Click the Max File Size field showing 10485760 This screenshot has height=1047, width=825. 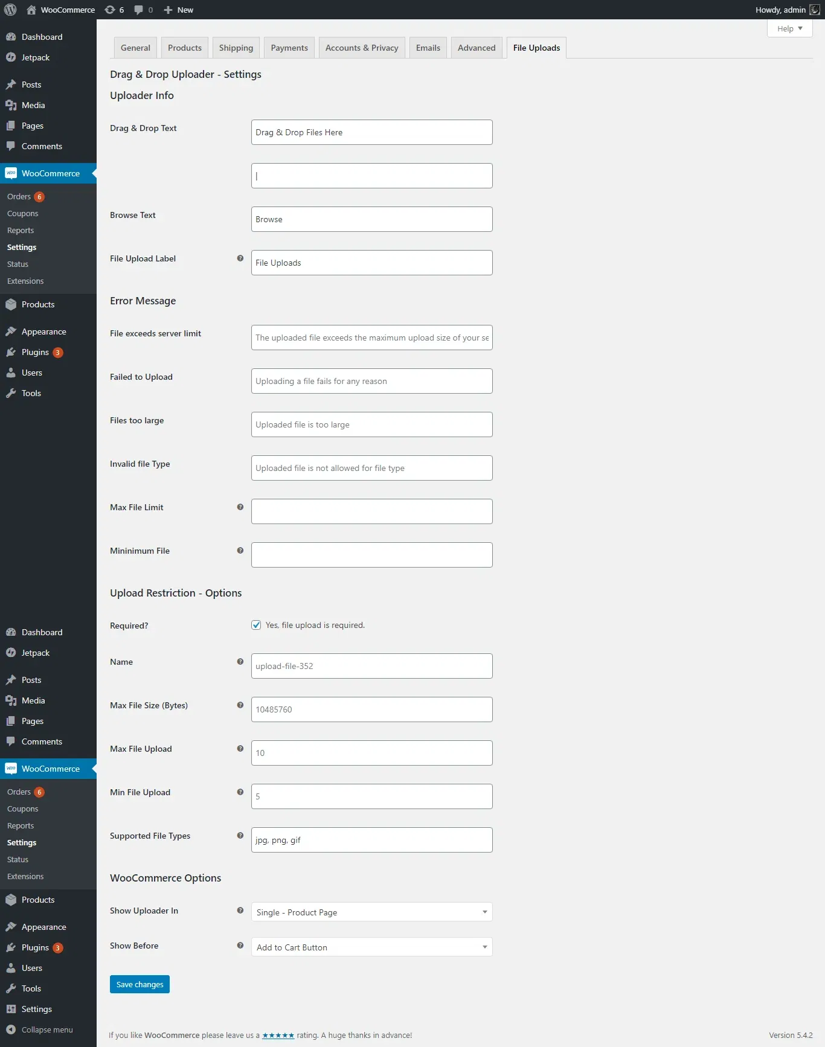[371, 709]
